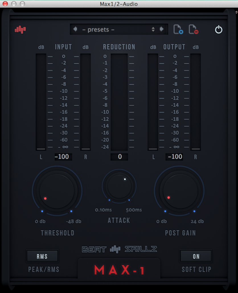Click the Attack knob
Image resolution: width=238 pixels, height=293 pixels.
coord(119,186)
